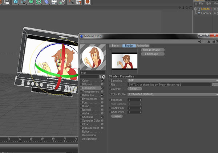Screen dimensions: 218x153
Task: Open the Sampling MIP dropdown
Action: click(x=173, y=80)
